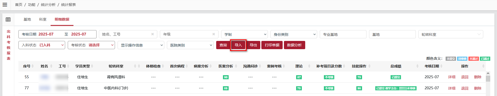Click the blue 待审核 legend swatch
Viewport: 497px width, 96px height.
[x=462, y=59]
